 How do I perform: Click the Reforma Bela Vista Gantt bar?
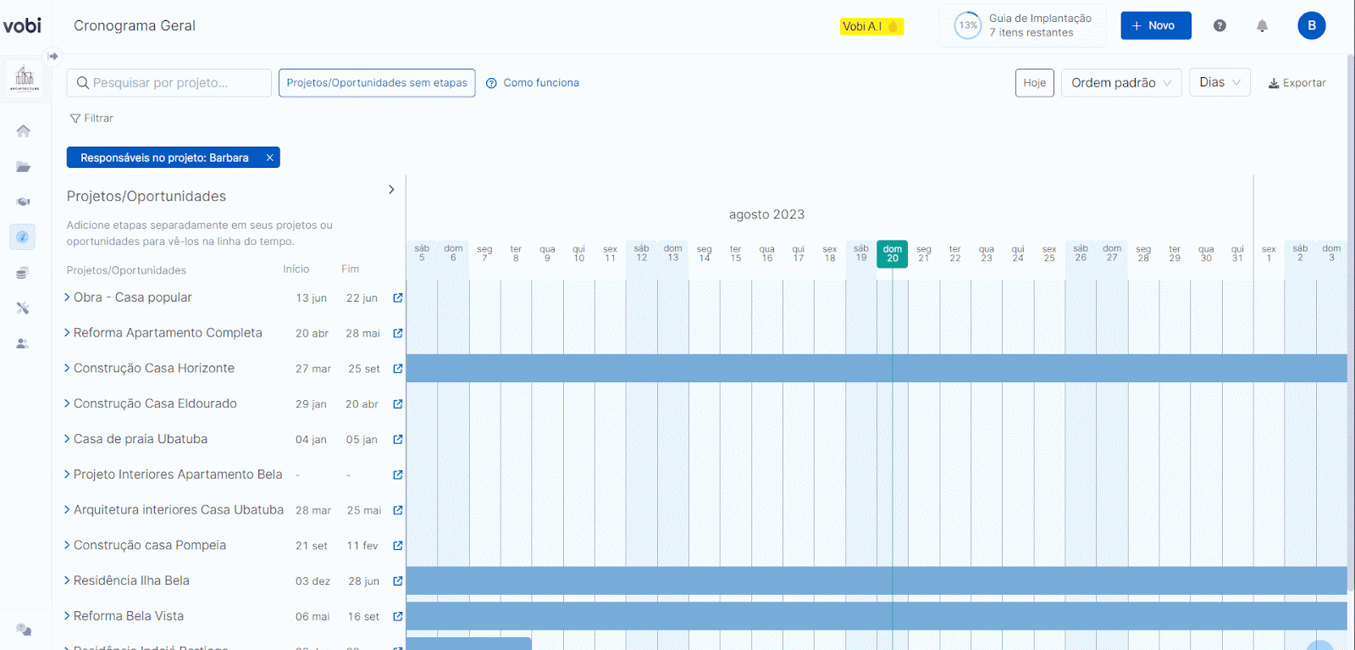877,616
